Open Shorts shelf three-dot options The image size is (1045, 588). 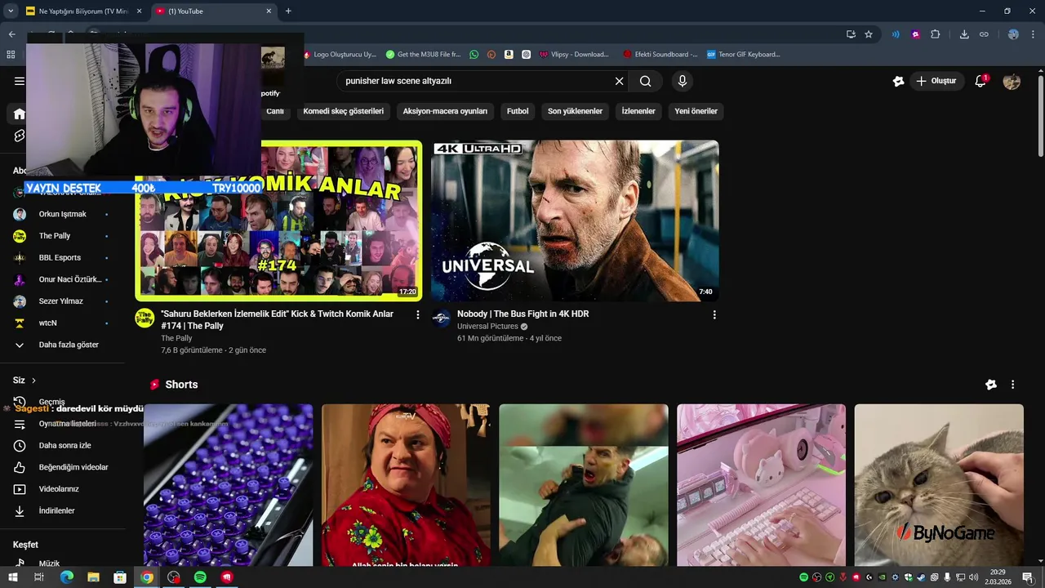point(1012,385)
